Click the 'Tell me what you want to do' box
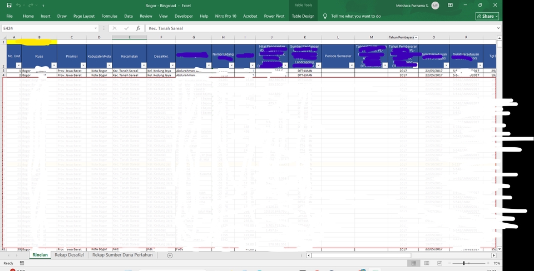 pyautogui.click(x=356, y=16)
